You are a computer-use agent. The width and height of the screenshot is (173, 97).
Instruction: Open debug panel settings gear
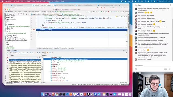124,50
